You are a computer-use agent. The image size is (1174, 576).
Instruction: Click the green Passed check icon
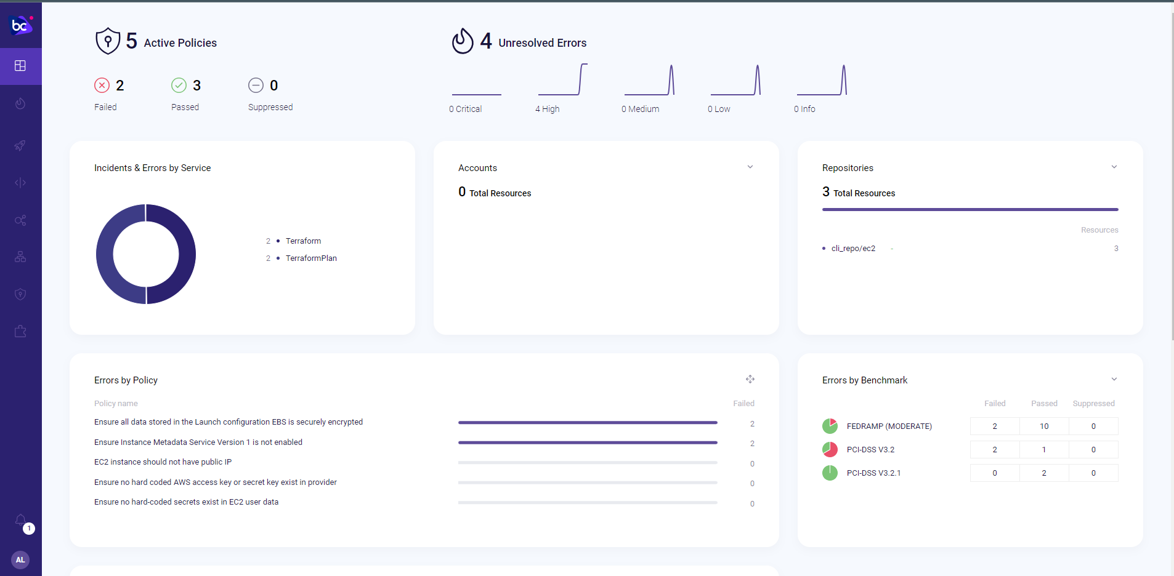coord(179,86)
